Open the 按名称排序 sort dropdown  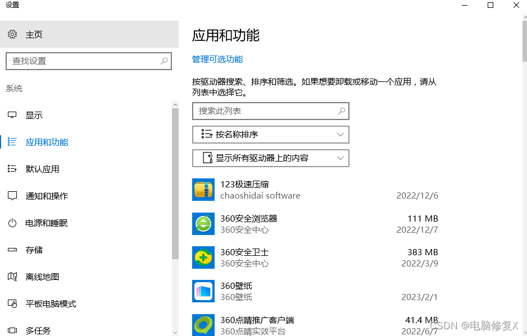click(271, 135)
